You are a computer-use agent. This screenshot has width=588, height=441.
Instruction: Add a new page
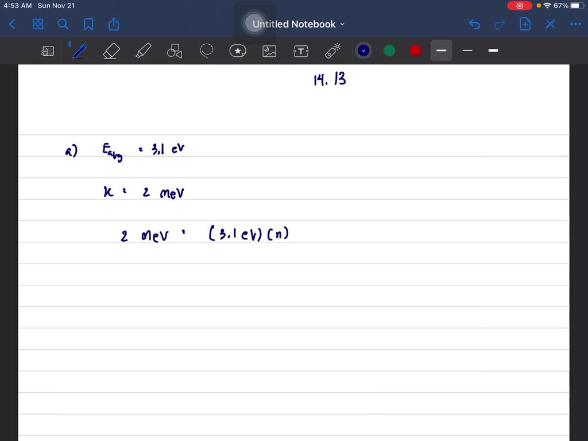click(x=525, y=24)
